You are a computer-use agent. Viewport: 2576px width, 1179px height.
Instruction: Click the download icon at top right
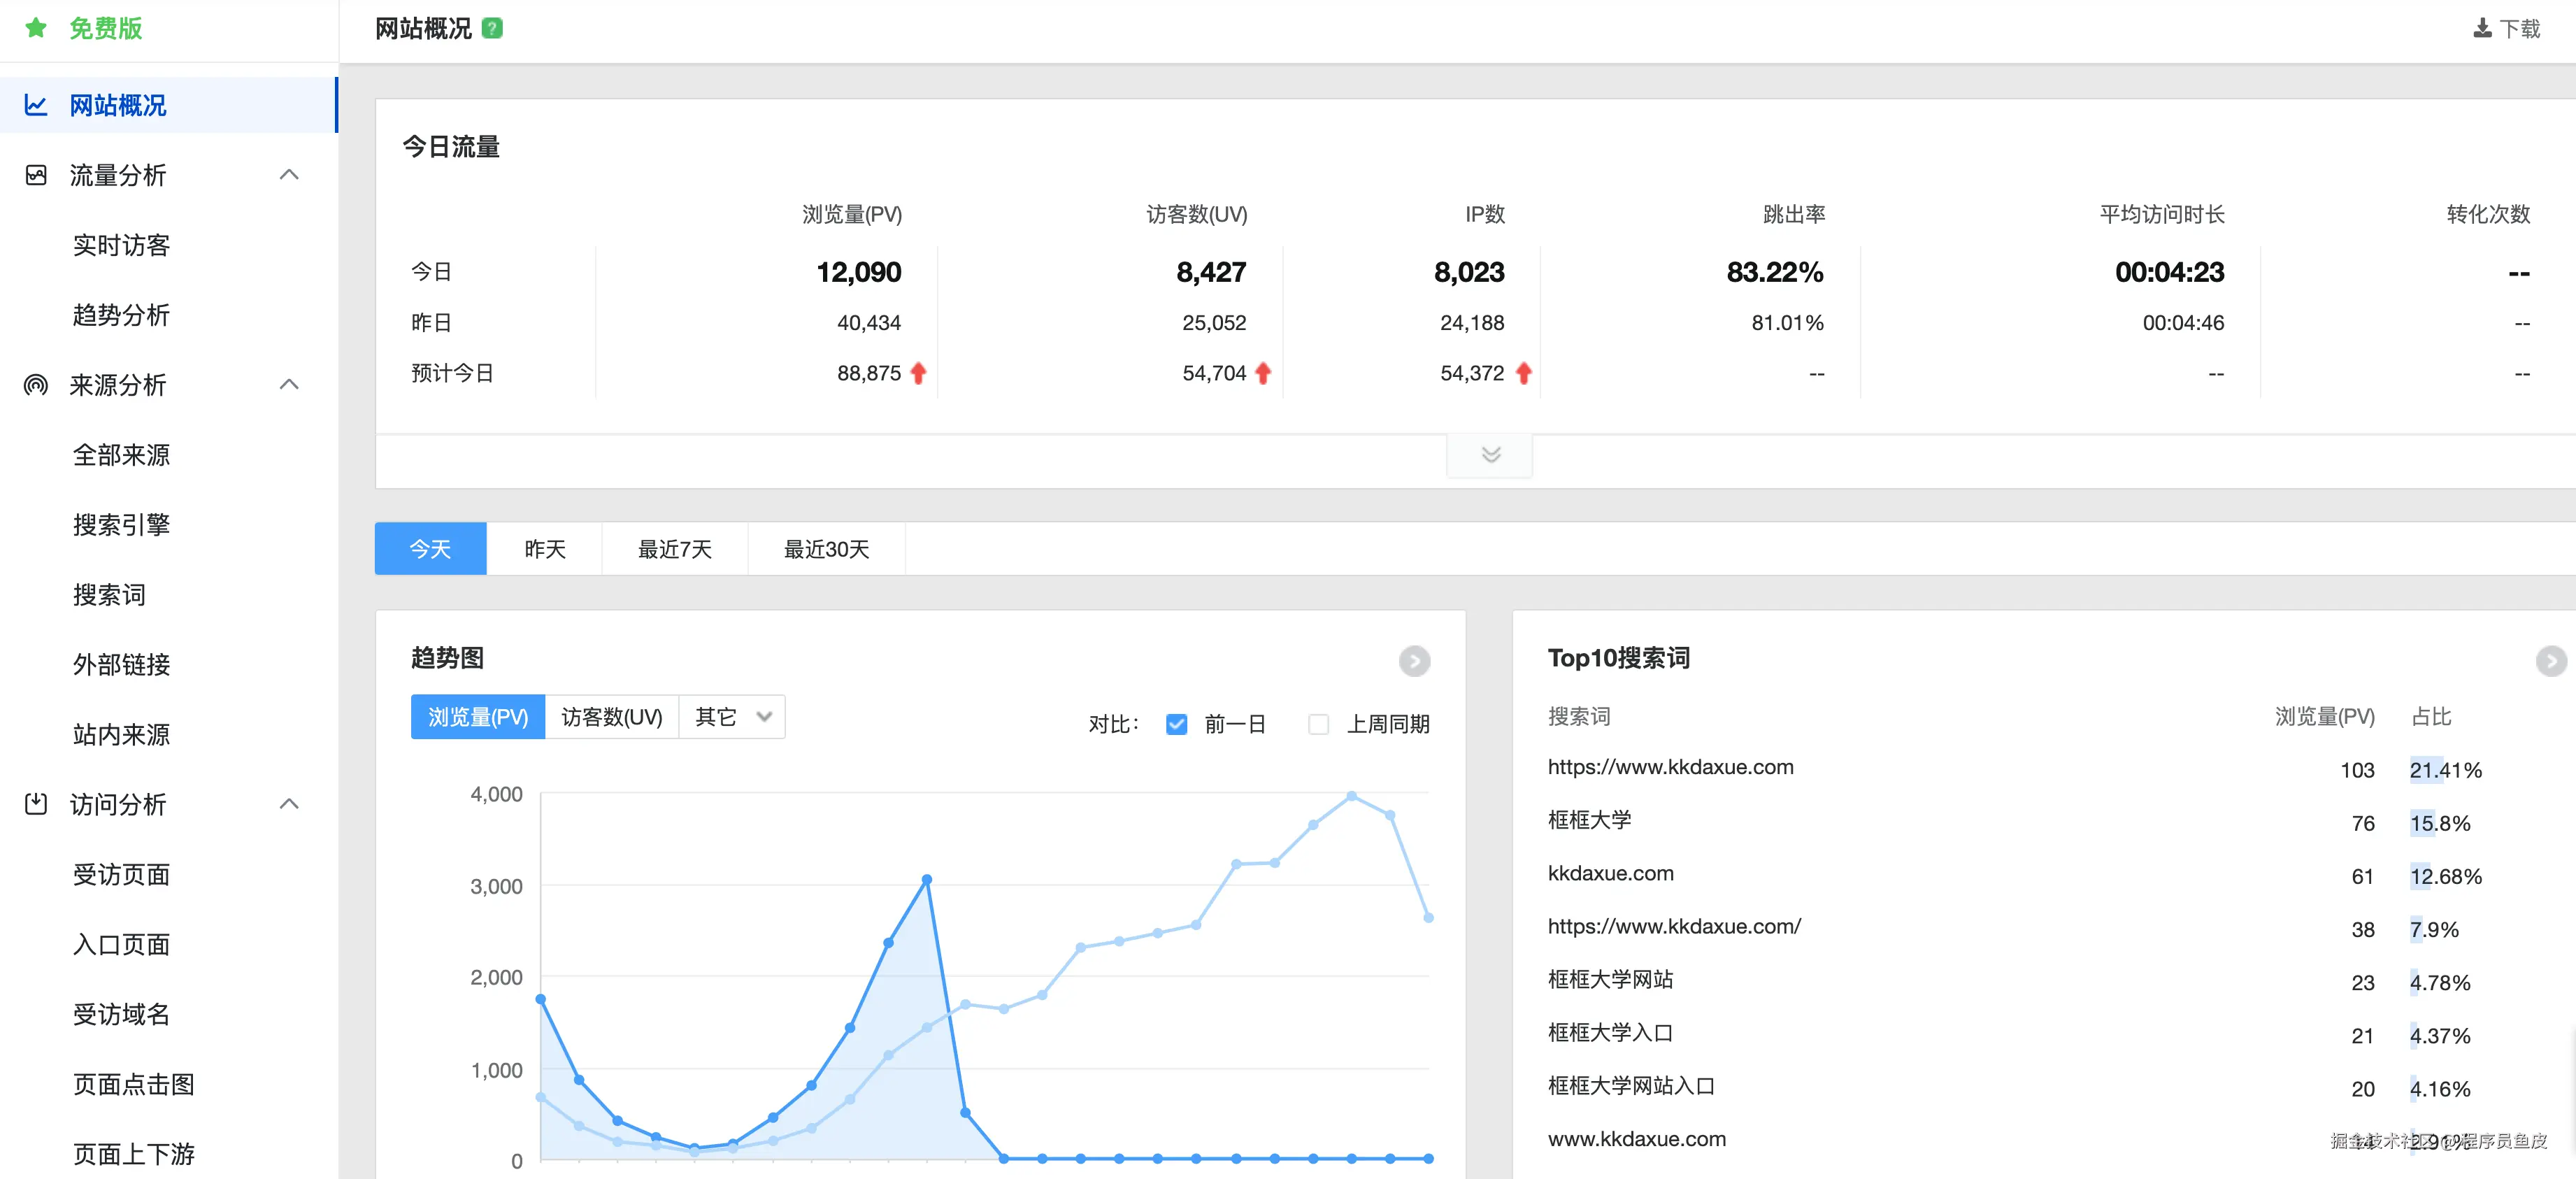(x=2482, y=29)
